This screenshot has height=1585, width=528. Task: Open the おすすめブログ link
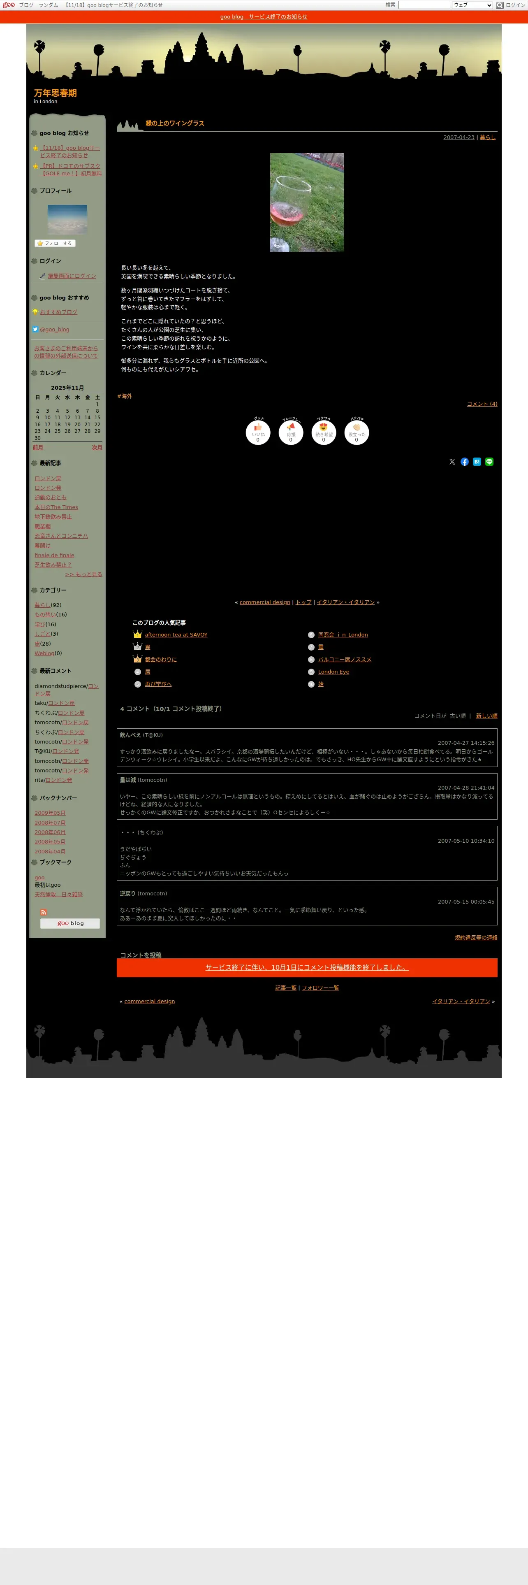click(59, 312)
